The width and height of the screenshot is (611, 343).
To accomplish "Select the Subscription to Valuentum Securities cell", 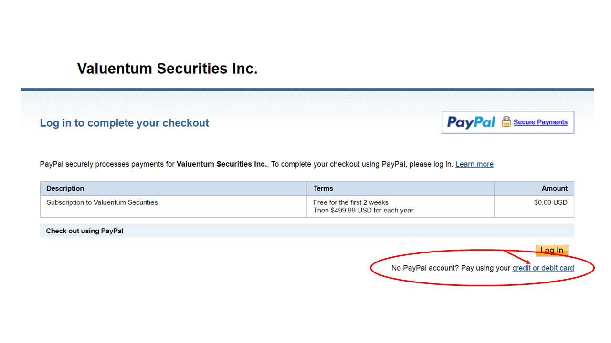I will pos(102,202).
